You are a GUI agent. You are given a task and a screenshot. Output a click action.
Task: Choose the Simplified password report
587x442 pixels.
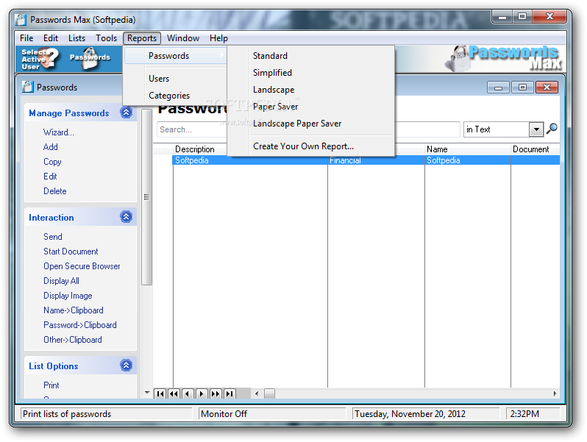pyautogui.click(x=311, y=73)
